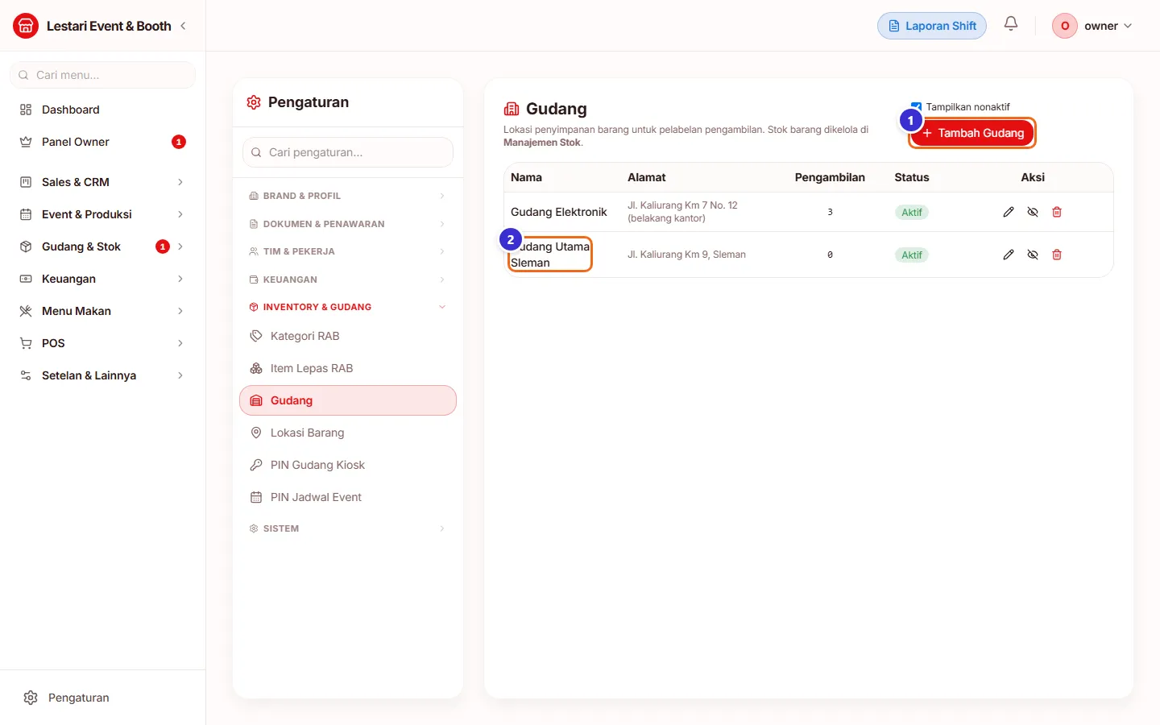Deactivate the Jl. Kaliurang Km 9 warehouse
The width and height of the screenshot is (1160, 725).
coord(1033,255)
